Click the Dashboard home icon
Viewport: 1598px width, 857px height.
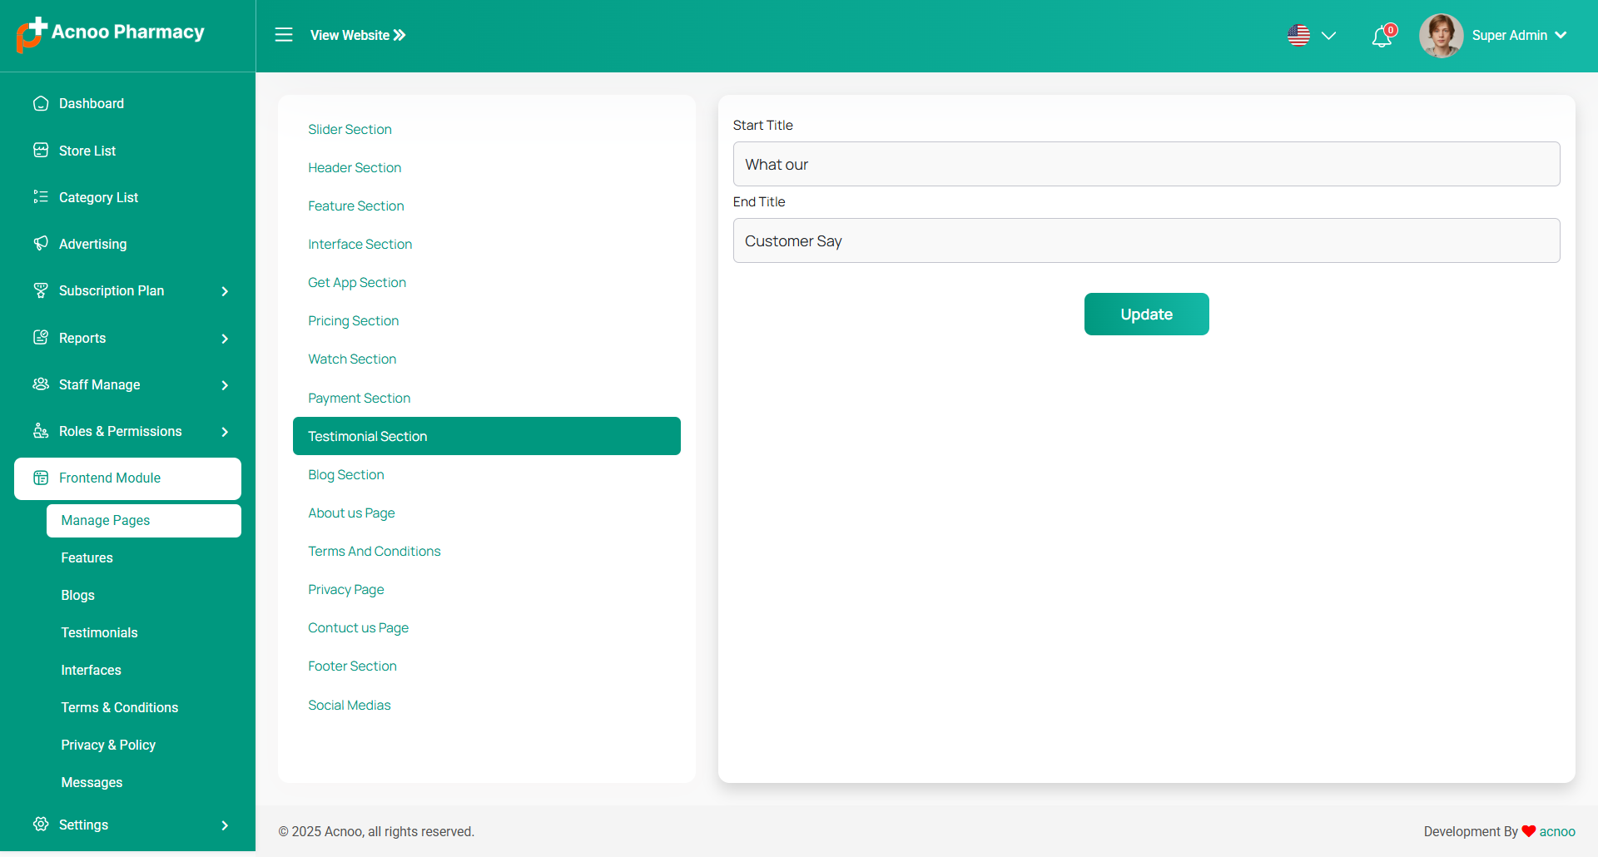point(41,103)
